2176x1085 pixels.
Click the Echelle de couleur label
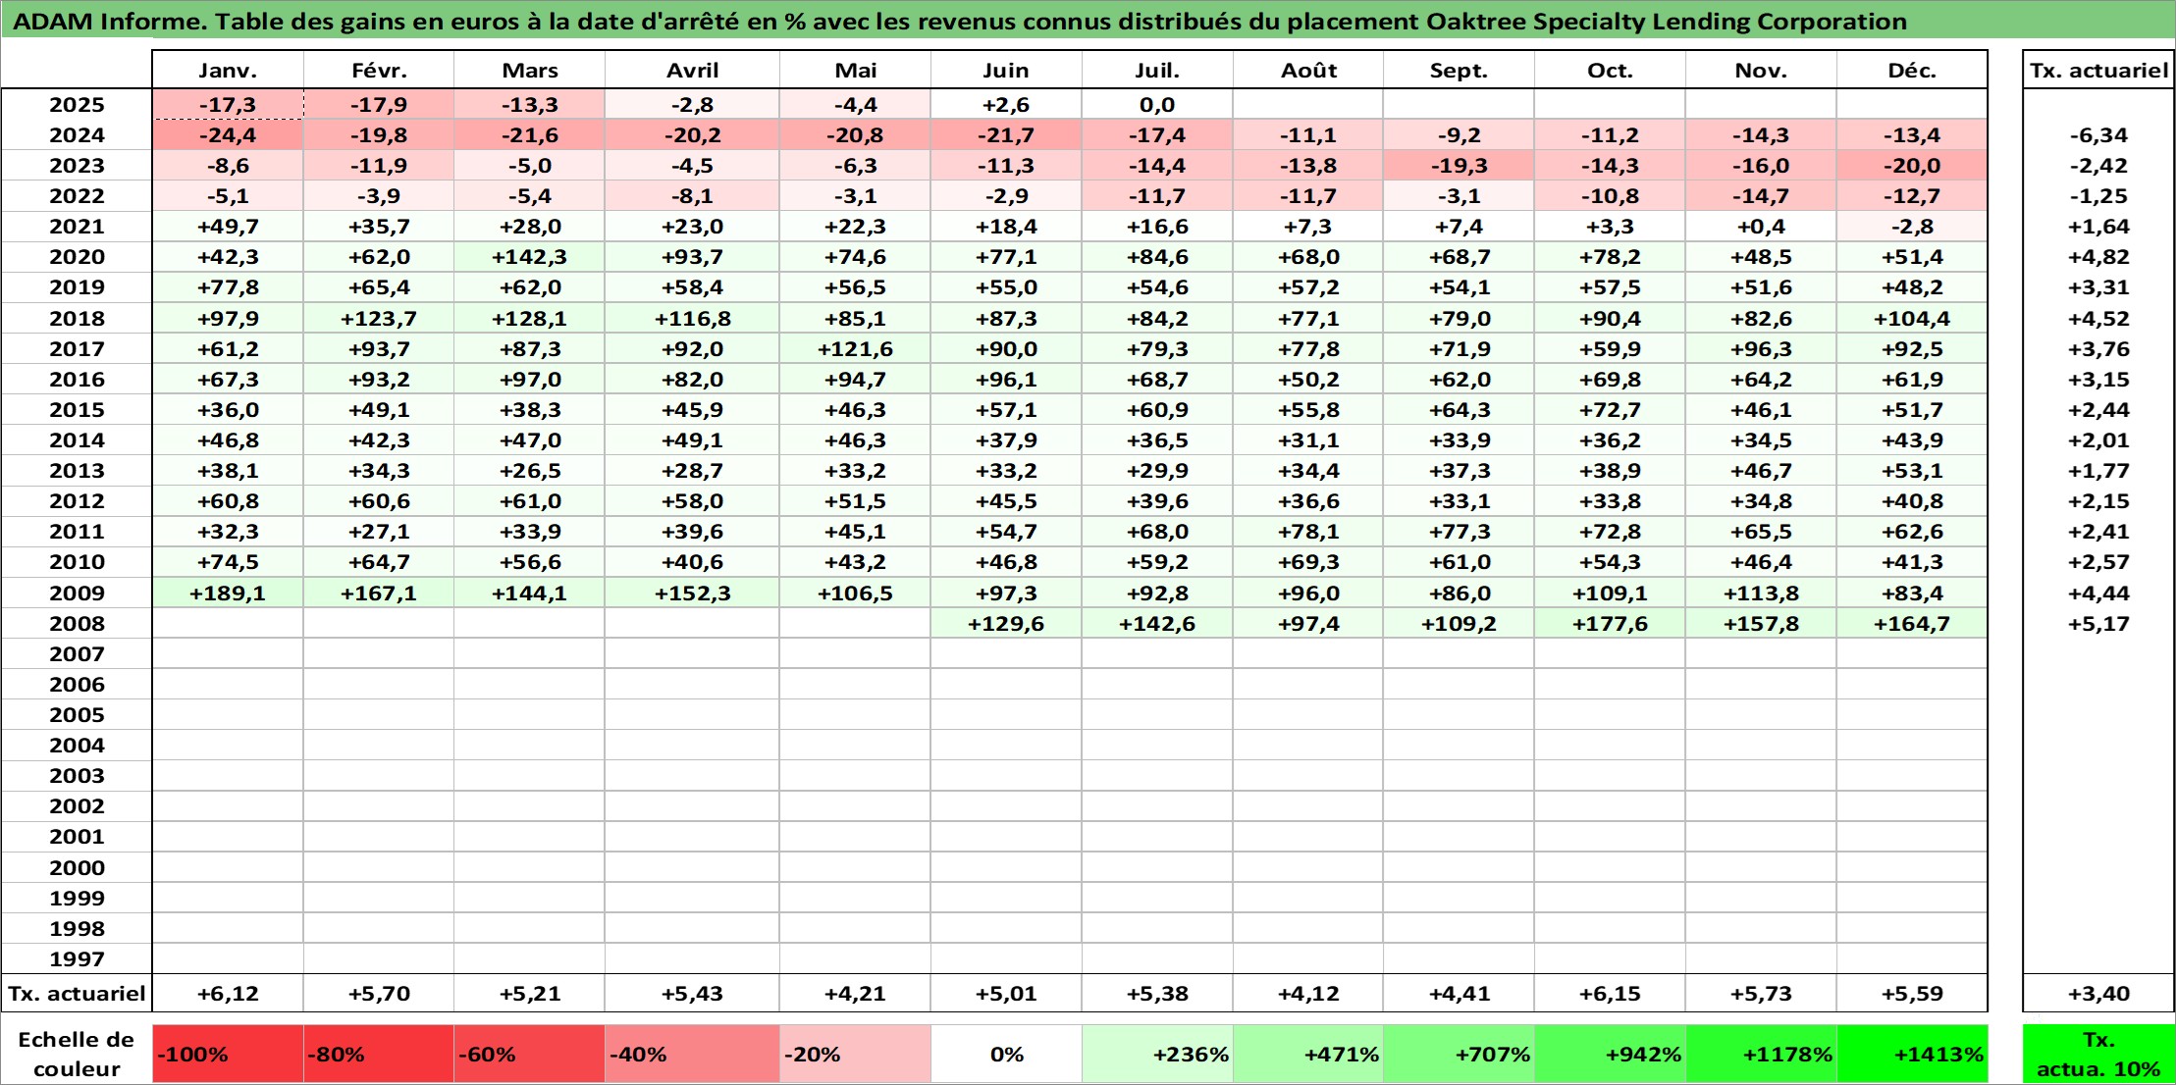[77, 1054]
